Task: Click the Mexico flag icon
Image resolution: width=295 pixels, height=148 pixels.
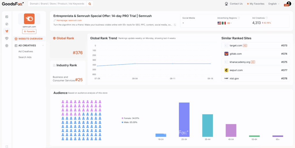Action: click(224, 23)
